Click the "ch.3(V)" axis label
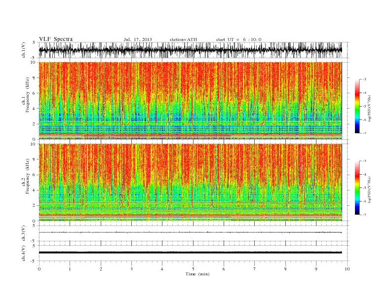 pos(24,233)
